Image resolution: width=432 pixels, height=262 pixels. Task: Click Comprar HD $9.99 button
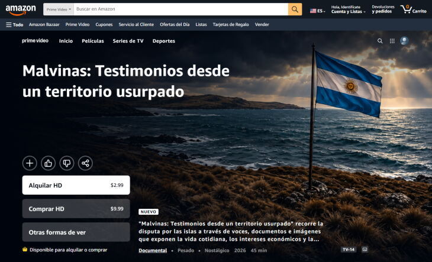tap(76, 209)
